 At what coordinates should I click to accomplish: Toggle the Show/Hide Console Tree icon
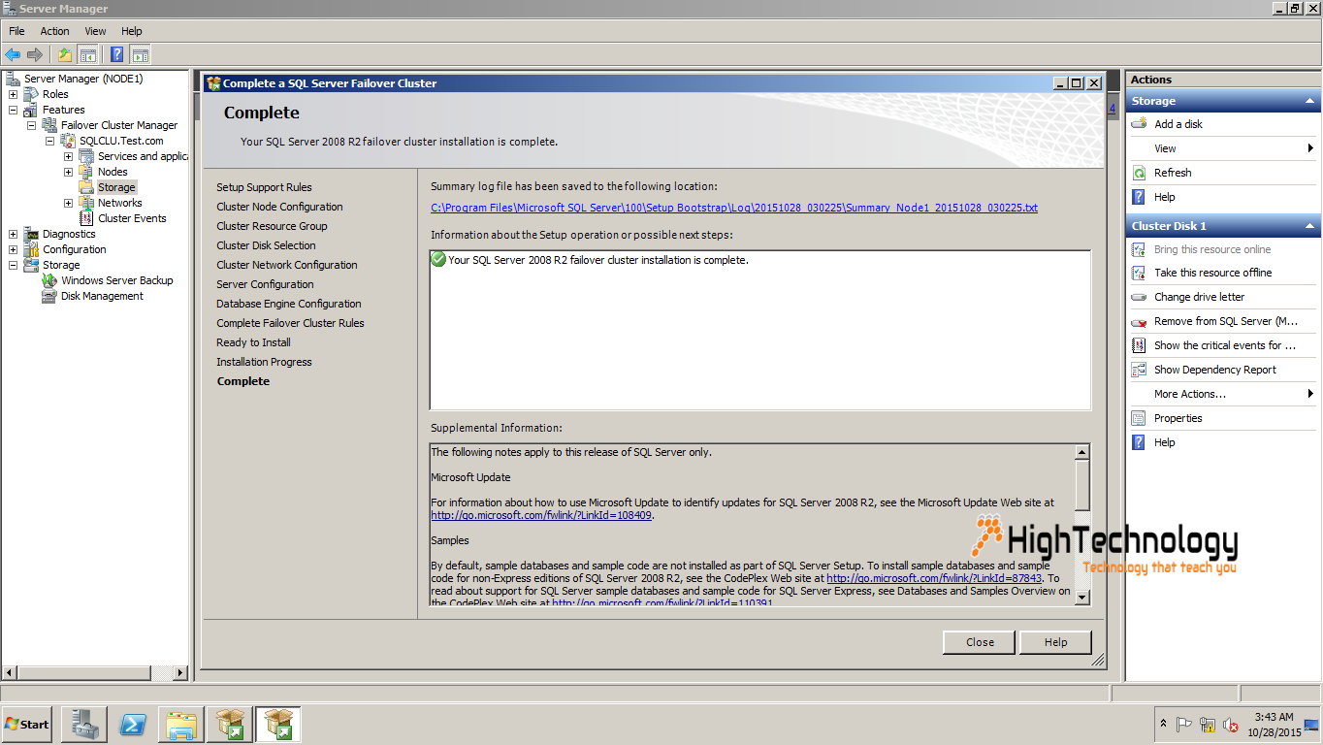[x=87, y=54]
